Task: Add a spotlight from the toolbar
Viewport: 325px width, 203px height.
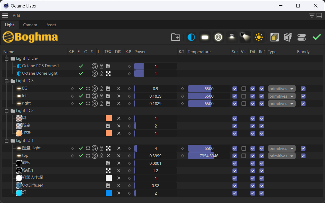Action: pyautogui.click(x=245, y=37)
